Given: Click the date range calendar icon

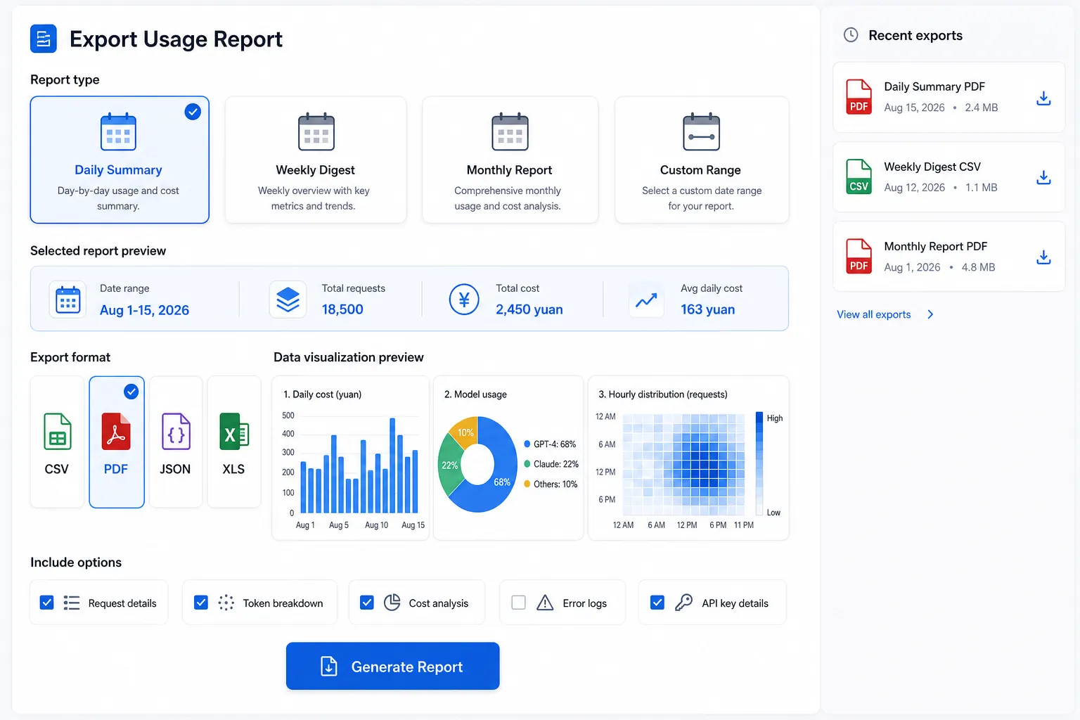Looking at the screenshot, I should [67, 300].
